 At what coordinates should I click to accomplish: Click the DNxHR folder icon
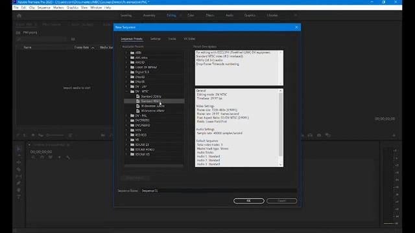click(x=132, y=82)
